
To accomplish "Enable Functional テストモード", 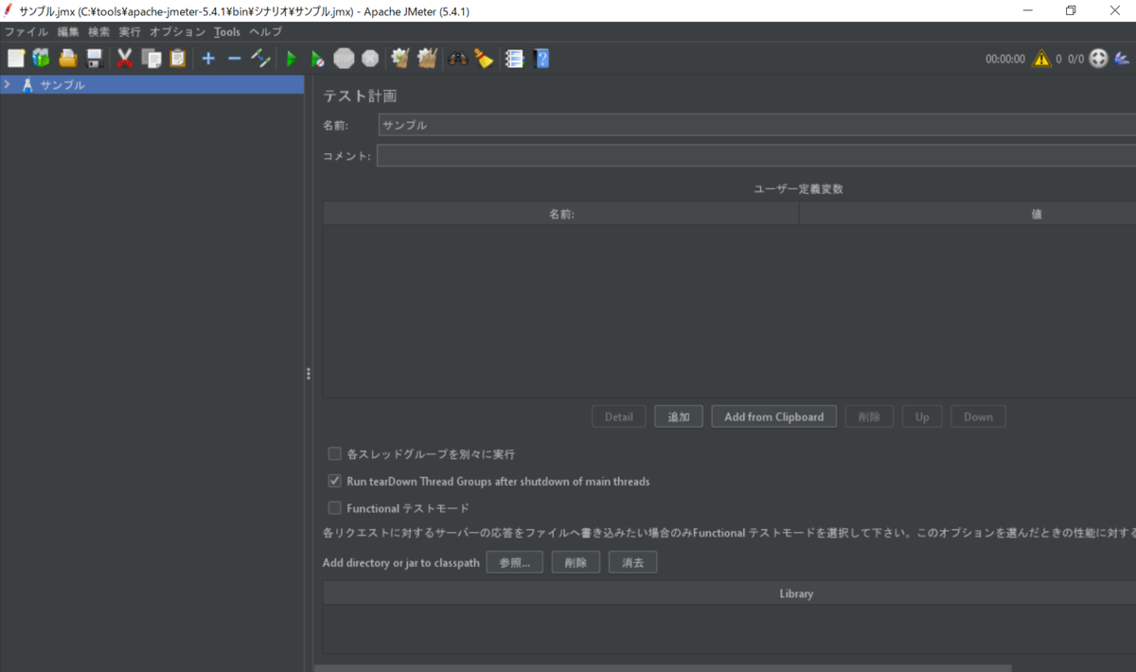I will pos(334,508).
